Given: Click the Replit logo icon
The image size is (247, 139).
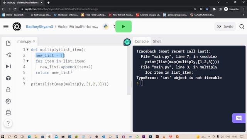Looking at the screenshot, I should (x=17, y=27).
